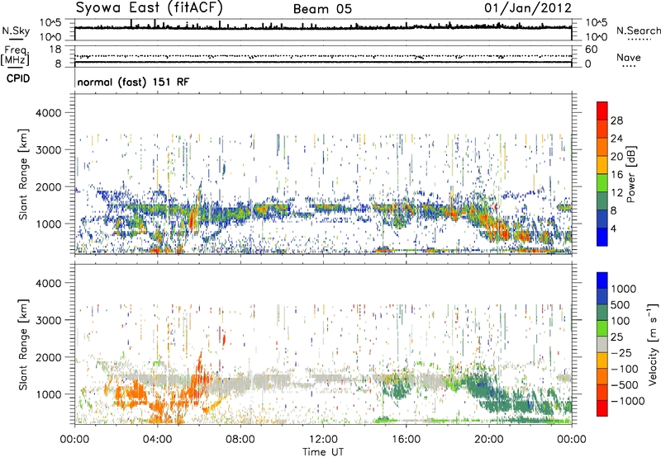661x457 pixels.
Task: Click the "-100" label on Velocity color bar
Action: click(625, 369)
